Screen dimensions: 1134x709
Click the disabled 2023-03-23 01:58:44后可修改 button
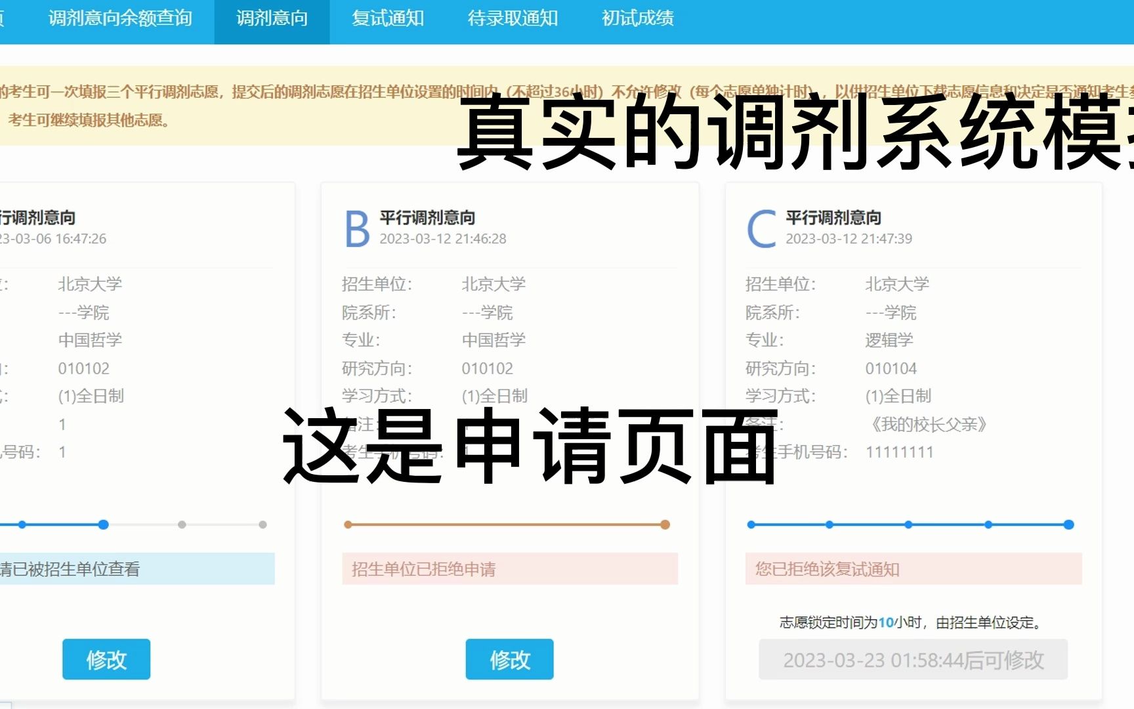pos(913,659)
